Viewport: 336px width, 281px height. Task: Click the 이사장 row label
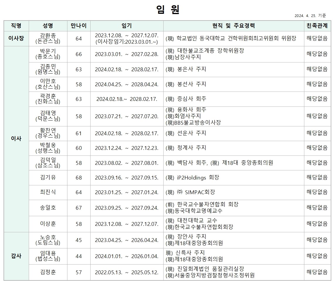(x=16, y=38)
